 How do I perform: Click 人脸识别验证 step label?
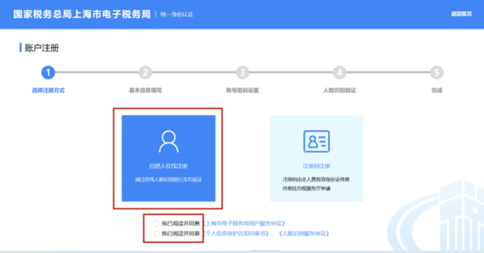[x=339, y=91]
